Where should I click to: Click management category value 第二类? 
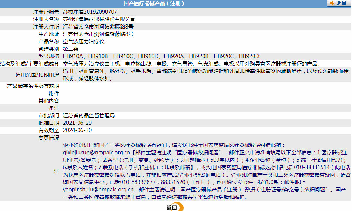click(x=70, y=49)
